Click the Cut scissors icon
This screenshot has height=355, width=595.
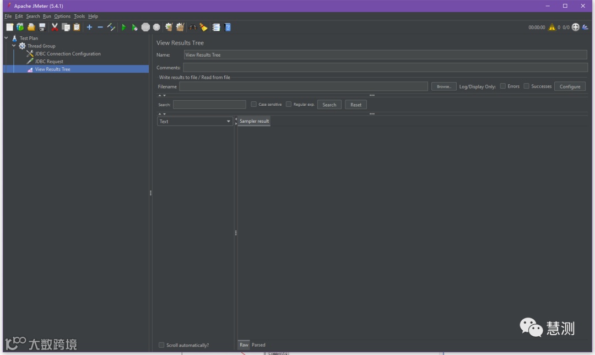(x=55, y=27)
